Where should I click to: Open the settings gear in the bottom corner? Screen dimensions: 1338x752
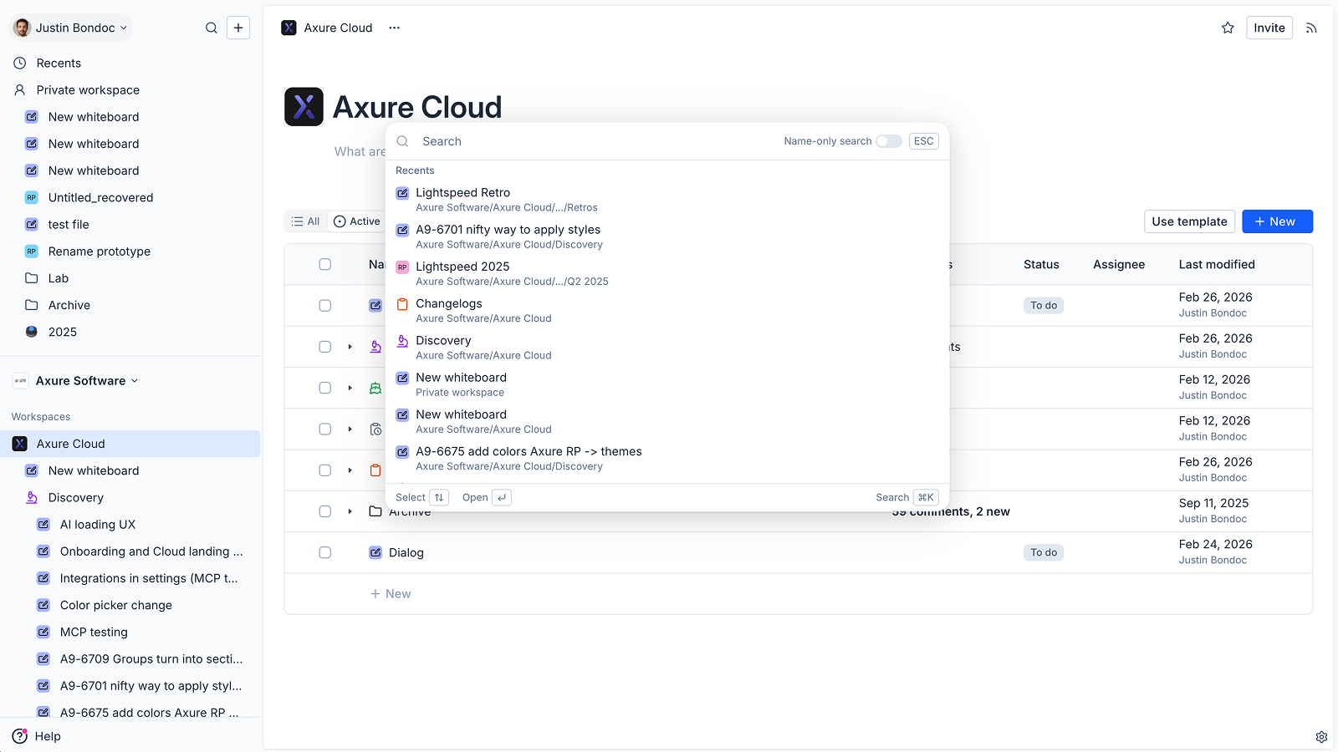tap(1321, 737)
